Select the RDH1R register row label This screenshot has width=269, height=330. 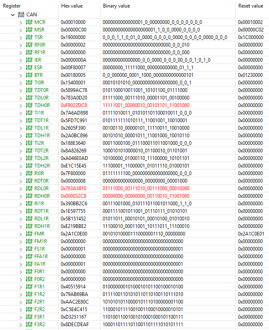pyautogui.click(x=42, y=226)
